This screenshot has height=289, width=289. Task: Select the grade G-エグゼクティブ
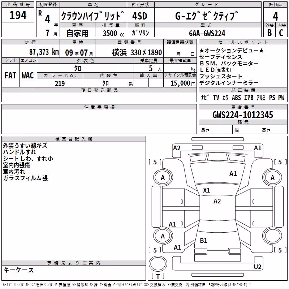point(207,16)
